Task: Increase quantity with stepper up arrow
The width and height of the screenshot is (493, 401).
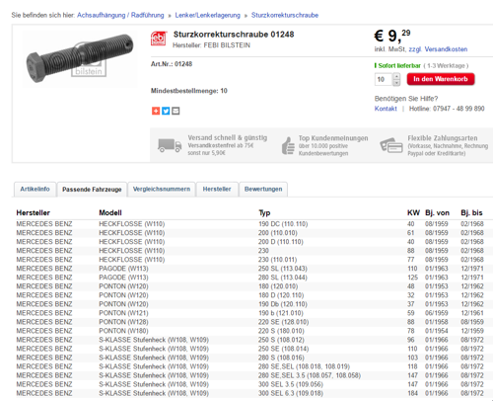Action: (x=396, y=76)
